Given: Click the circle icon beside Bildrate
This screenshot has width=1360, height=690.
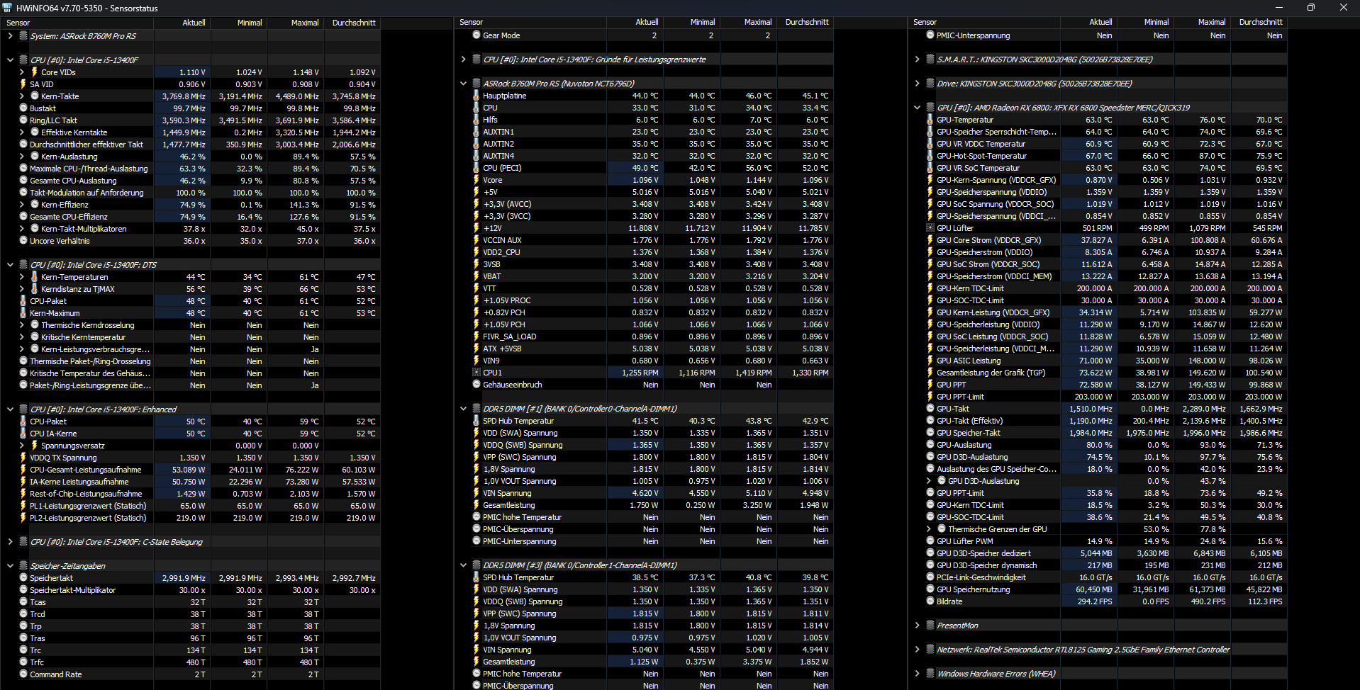Looking at the screenshot, I should (x=930, y=601).
